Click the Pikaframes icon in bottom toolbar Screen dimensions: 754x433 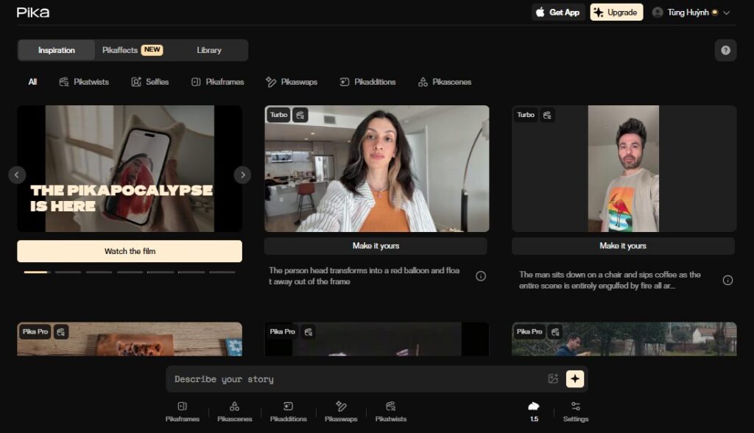coord(182,411)
